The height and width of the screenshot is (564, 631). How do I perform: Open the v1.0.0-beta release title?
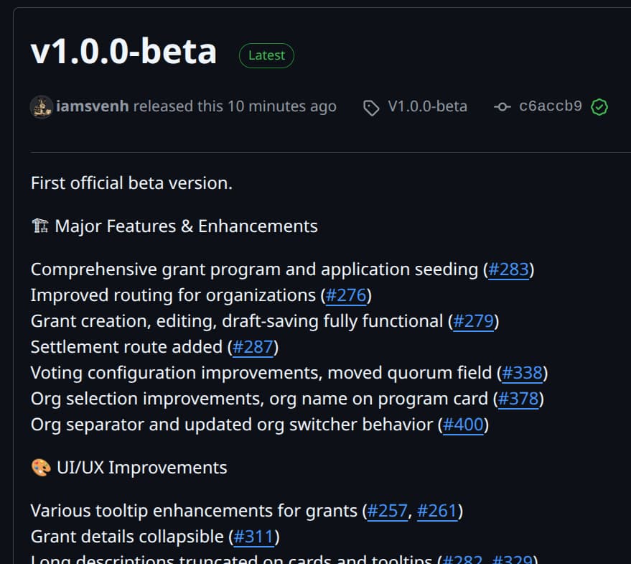coord(123,51)
